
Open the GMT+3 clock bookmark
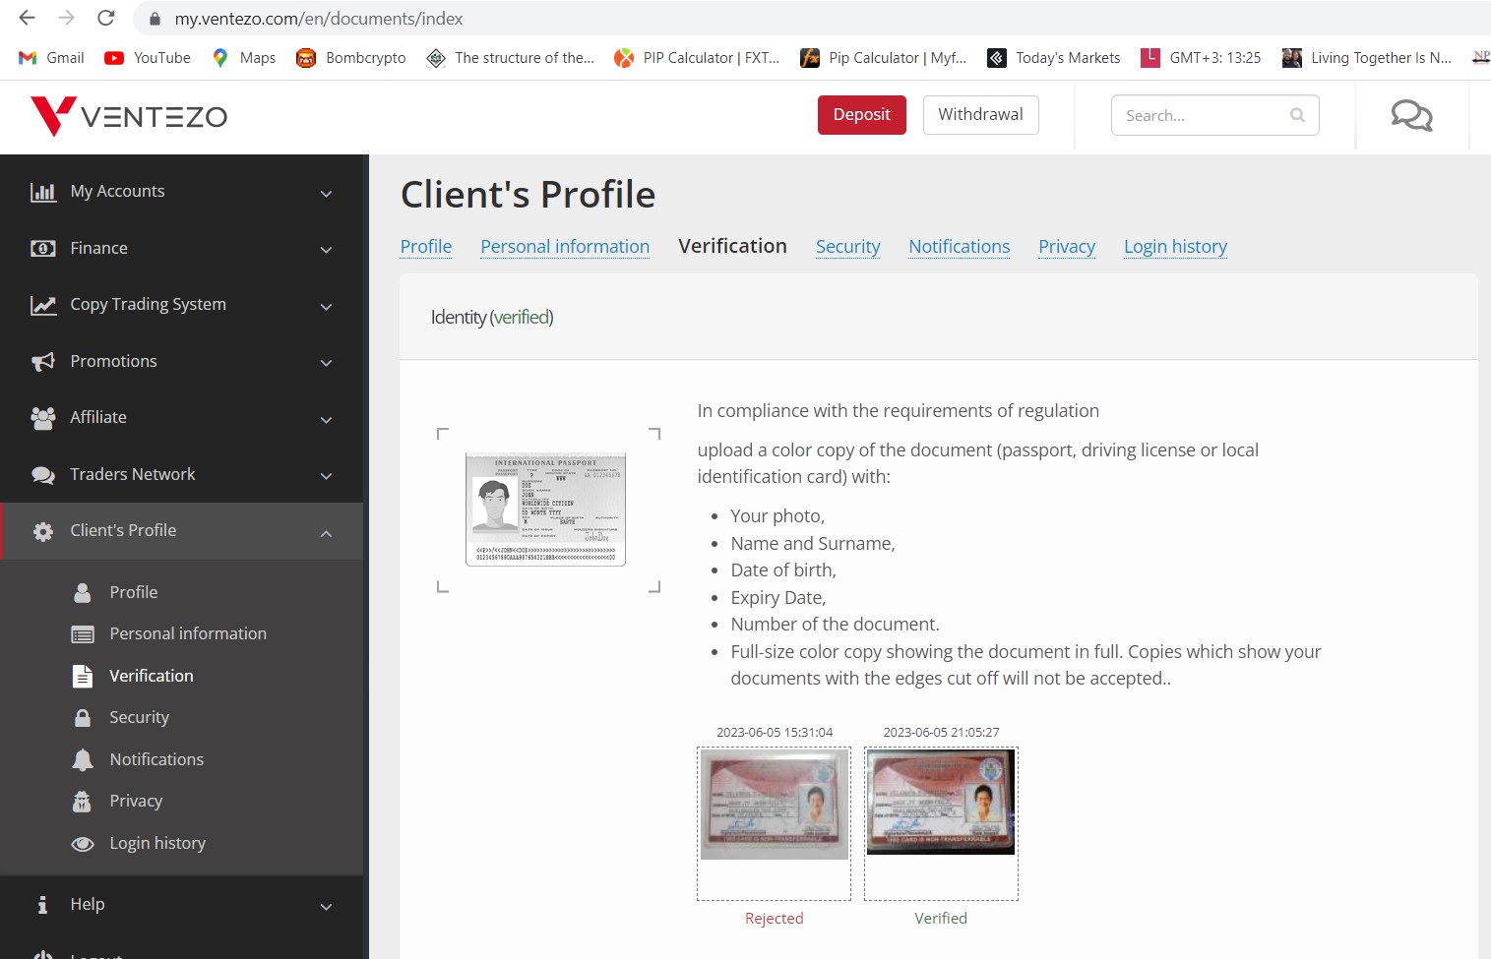(1201, 58)
